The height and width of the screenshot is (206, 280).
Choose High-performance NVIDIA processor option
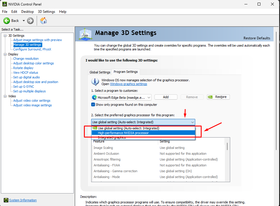point(123,133)
